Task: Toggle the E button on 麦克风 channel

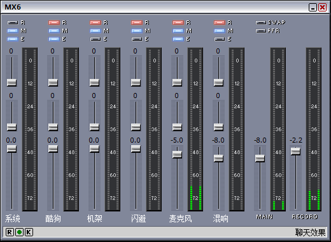Action: 178,39
